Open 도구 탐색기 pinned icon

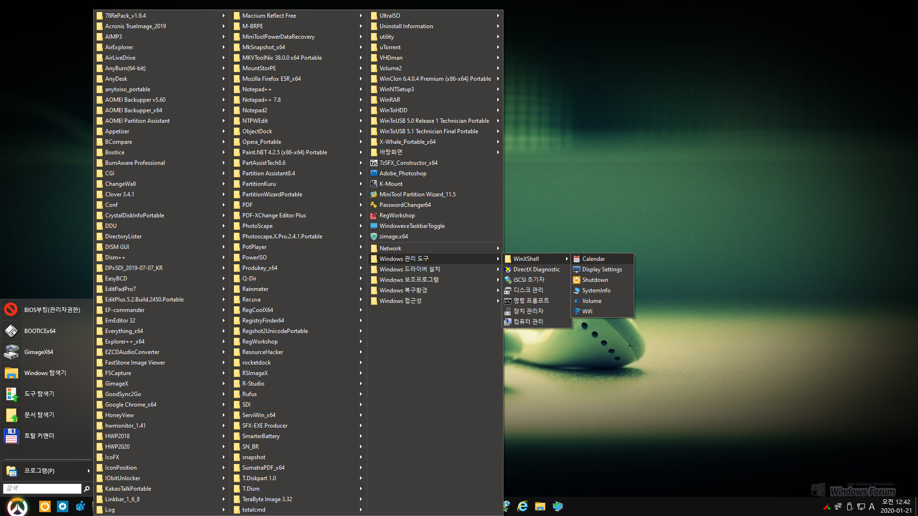(x=11, y=394)
